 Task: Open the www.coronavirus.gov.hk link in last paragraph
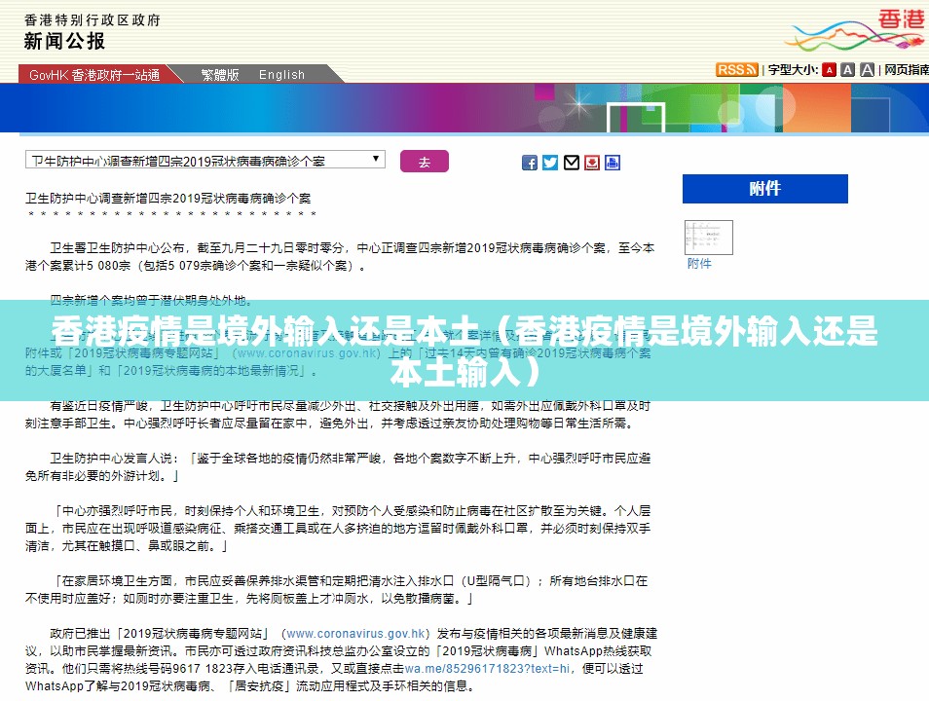tap(355, 634)
